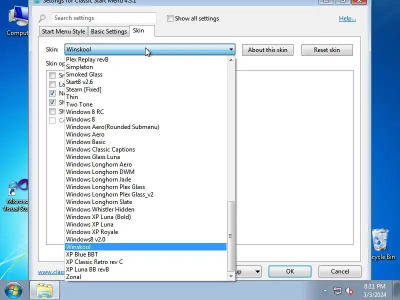Focus the Search settings field
This screenshot has width=400, height=300.
coord(104,18)
